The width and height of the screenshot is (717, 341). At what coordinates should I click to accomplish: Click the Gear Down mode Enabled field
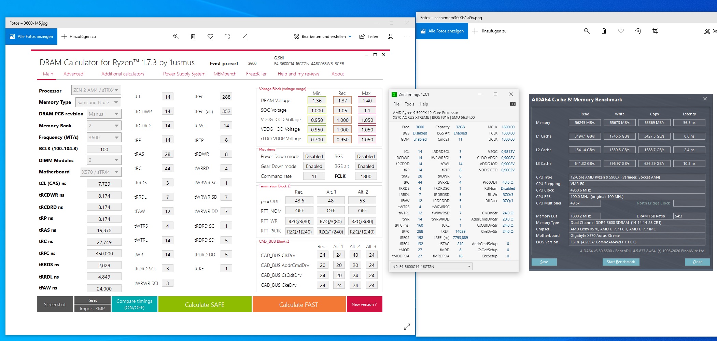pos(314,166)
